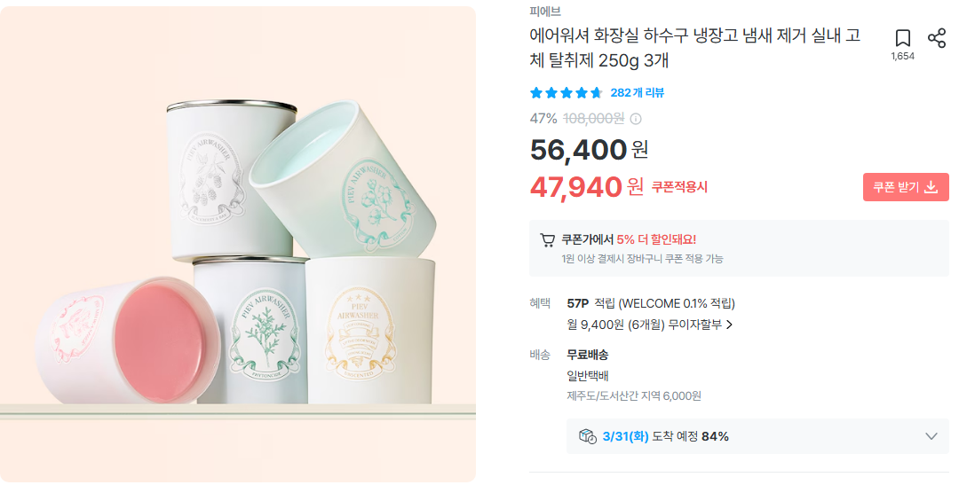959x485 pixels.
Task: Open the 무이자할부 installment details arrow
Action: point(729,325)
